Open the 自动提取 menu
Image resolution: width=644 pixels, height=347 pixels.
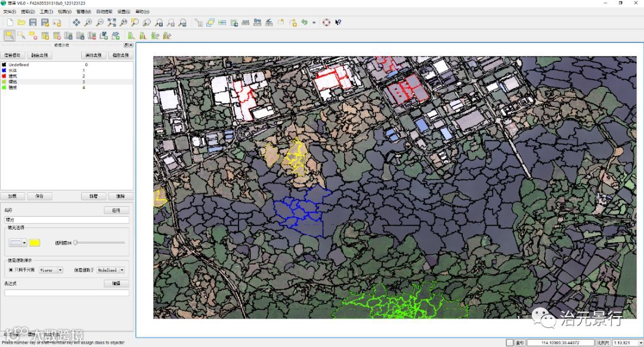[104, 11]
